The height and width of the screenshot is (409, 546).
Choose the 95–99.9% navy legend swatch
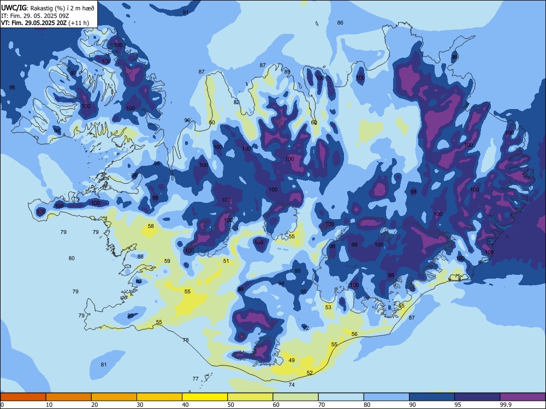pos(477,397)
